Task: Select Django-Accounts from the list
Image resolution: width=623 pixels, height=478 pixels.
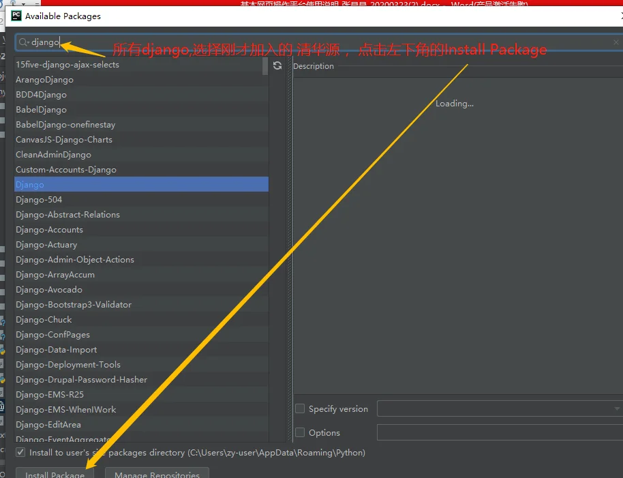Action: point(142,230)
